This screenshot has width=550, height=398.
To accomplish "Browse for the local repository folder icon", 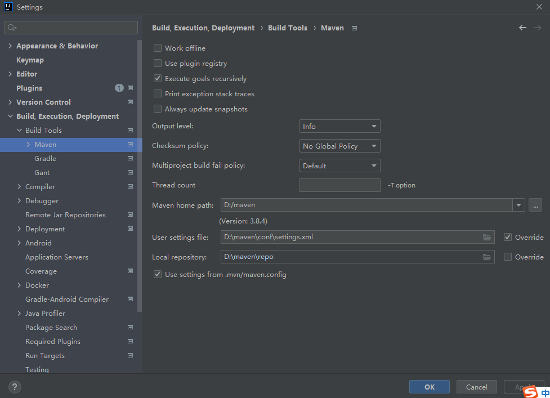I will coord(487,257).
